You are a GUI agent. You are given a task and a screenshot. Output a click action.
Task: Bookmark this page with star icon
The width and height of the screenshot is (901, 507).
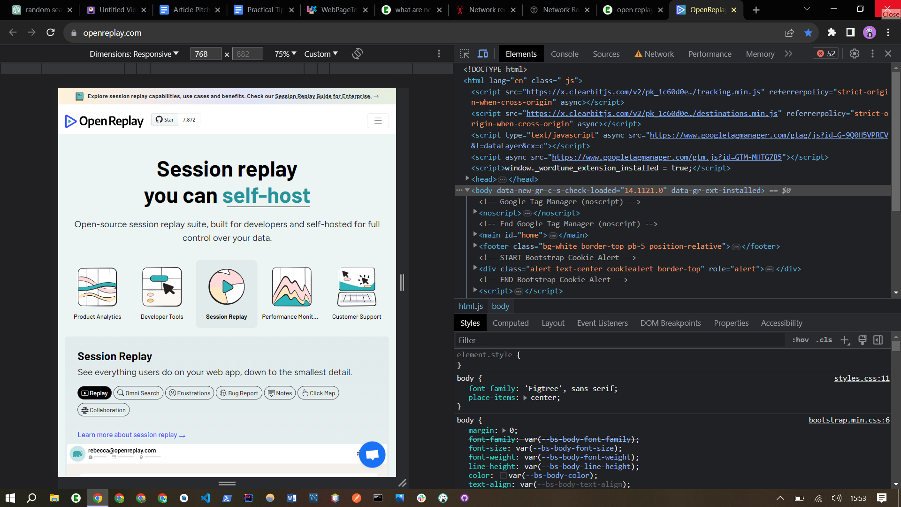click(808, 32)
